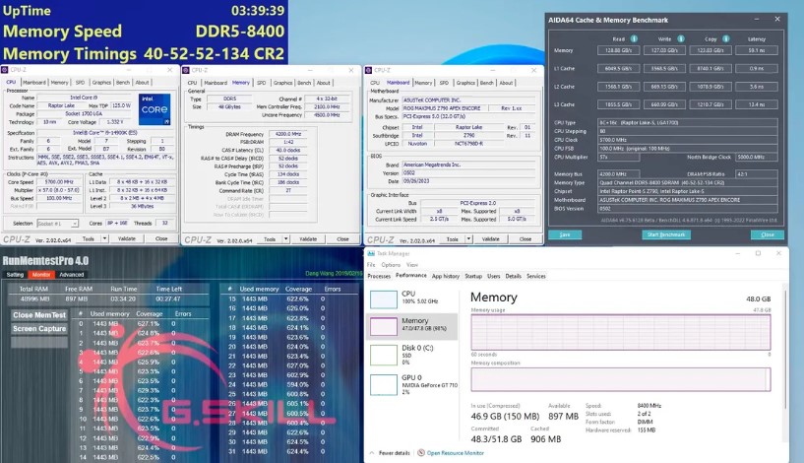This screenshot has width=804, height=463.
Task: Click Motherboard field in AIDA64 benchmark
Action: point(688,200)
